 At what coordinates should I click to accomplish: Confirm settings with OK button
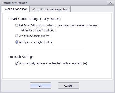(40, 86)
